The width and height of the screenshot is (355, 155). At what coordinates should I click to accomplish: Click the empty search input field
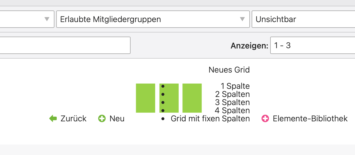click(x=65, y=45)
